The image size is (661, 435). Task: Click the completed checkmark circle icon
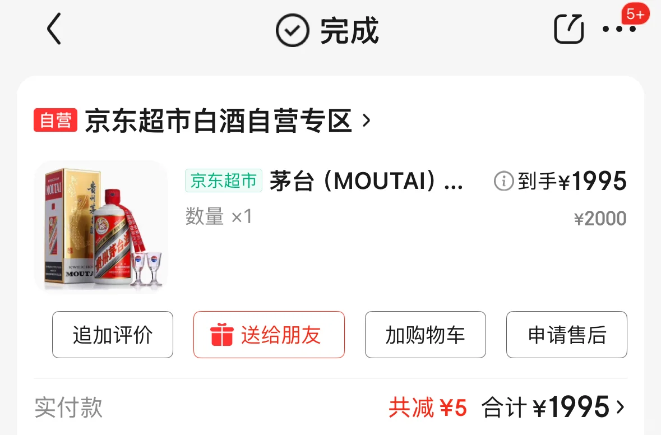click(x=292, y=30)
